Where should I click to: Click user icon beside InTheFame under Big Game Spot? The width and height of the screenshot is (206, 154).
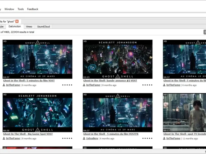[x=4, y=138]
